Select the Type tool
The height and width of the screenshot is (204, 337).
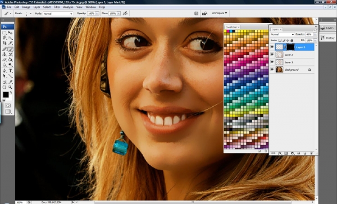10,71
